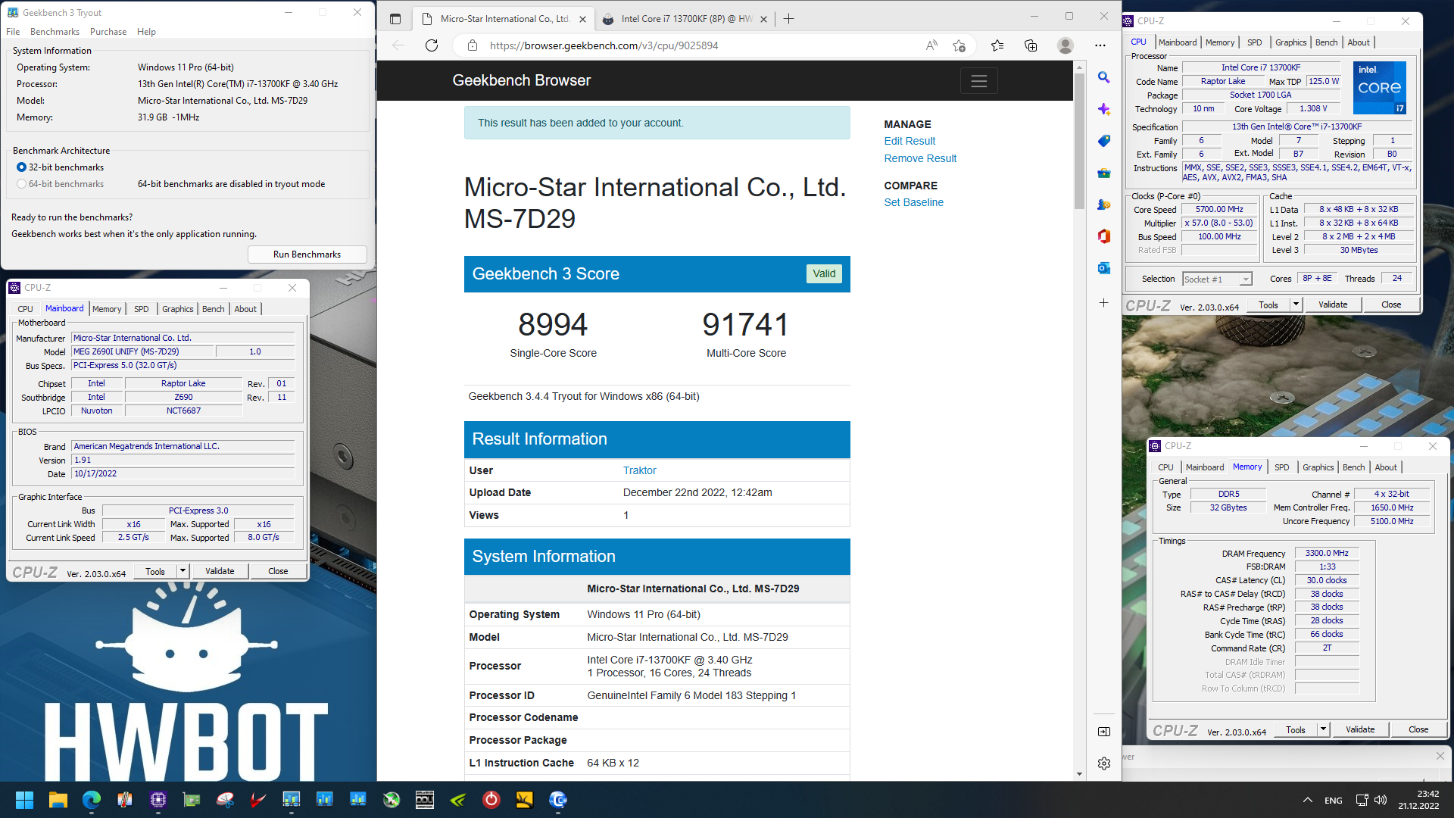Screen dimensions: 1454x818
Task: Open the File menu in Geekbench
Action: [13, 32]
